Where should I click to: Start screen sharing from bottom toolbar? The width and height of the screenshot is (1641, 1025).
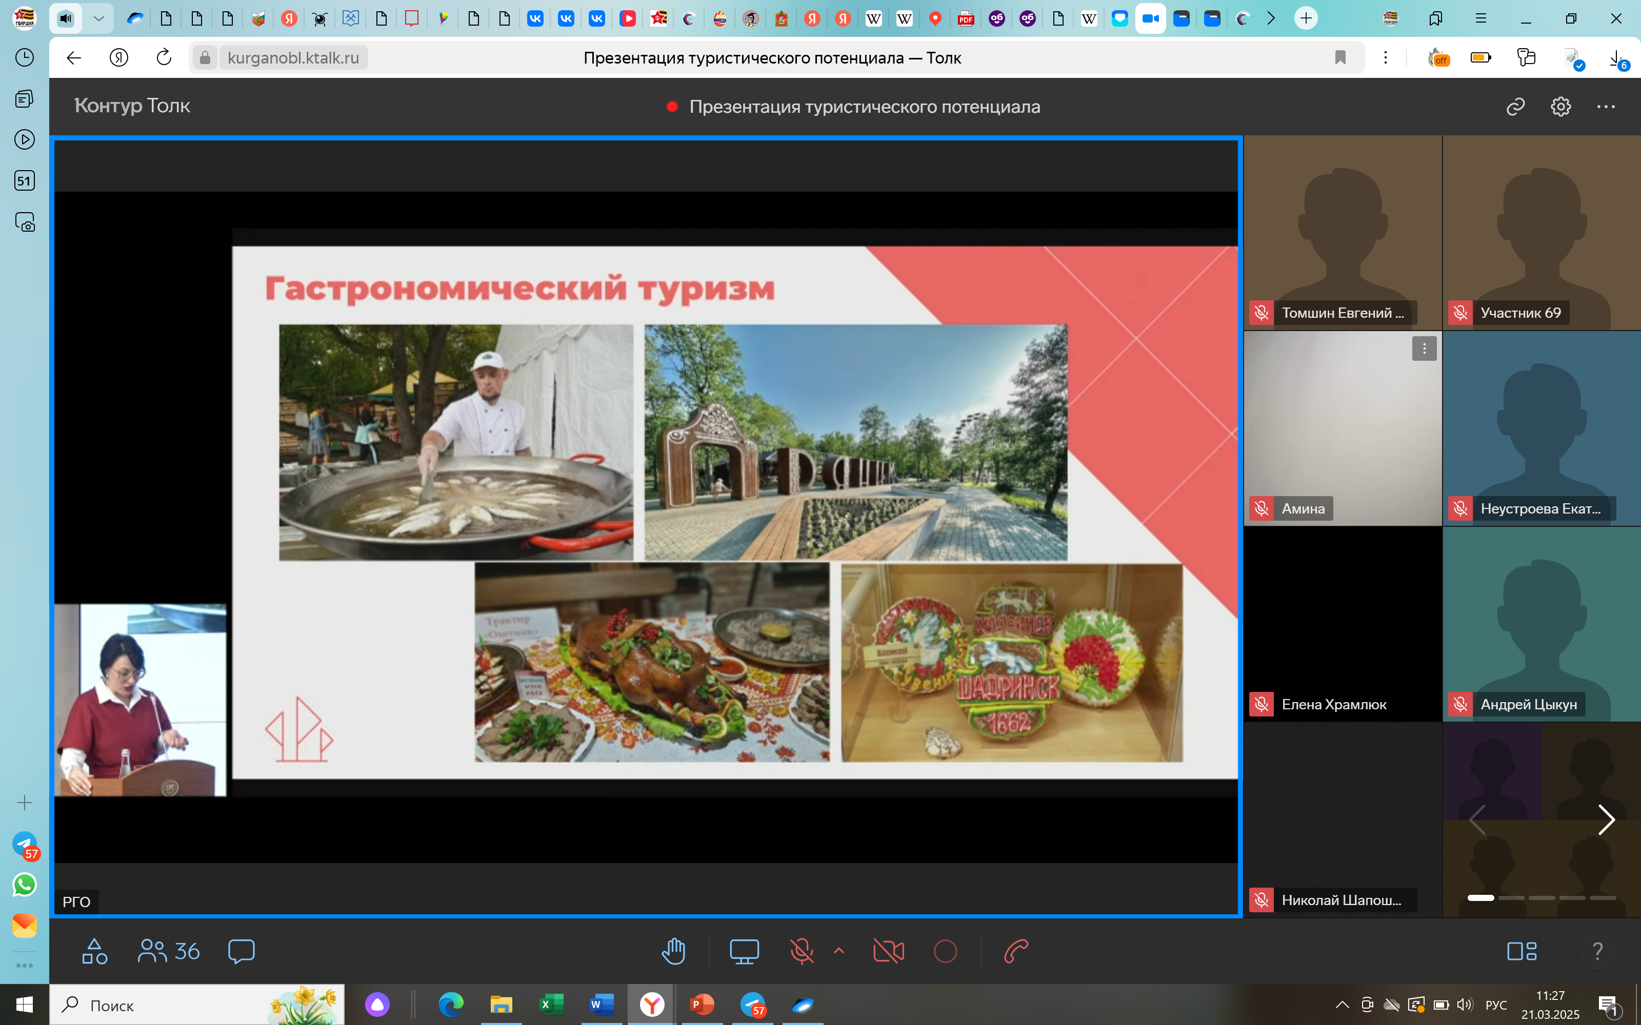tap(744, 951)
